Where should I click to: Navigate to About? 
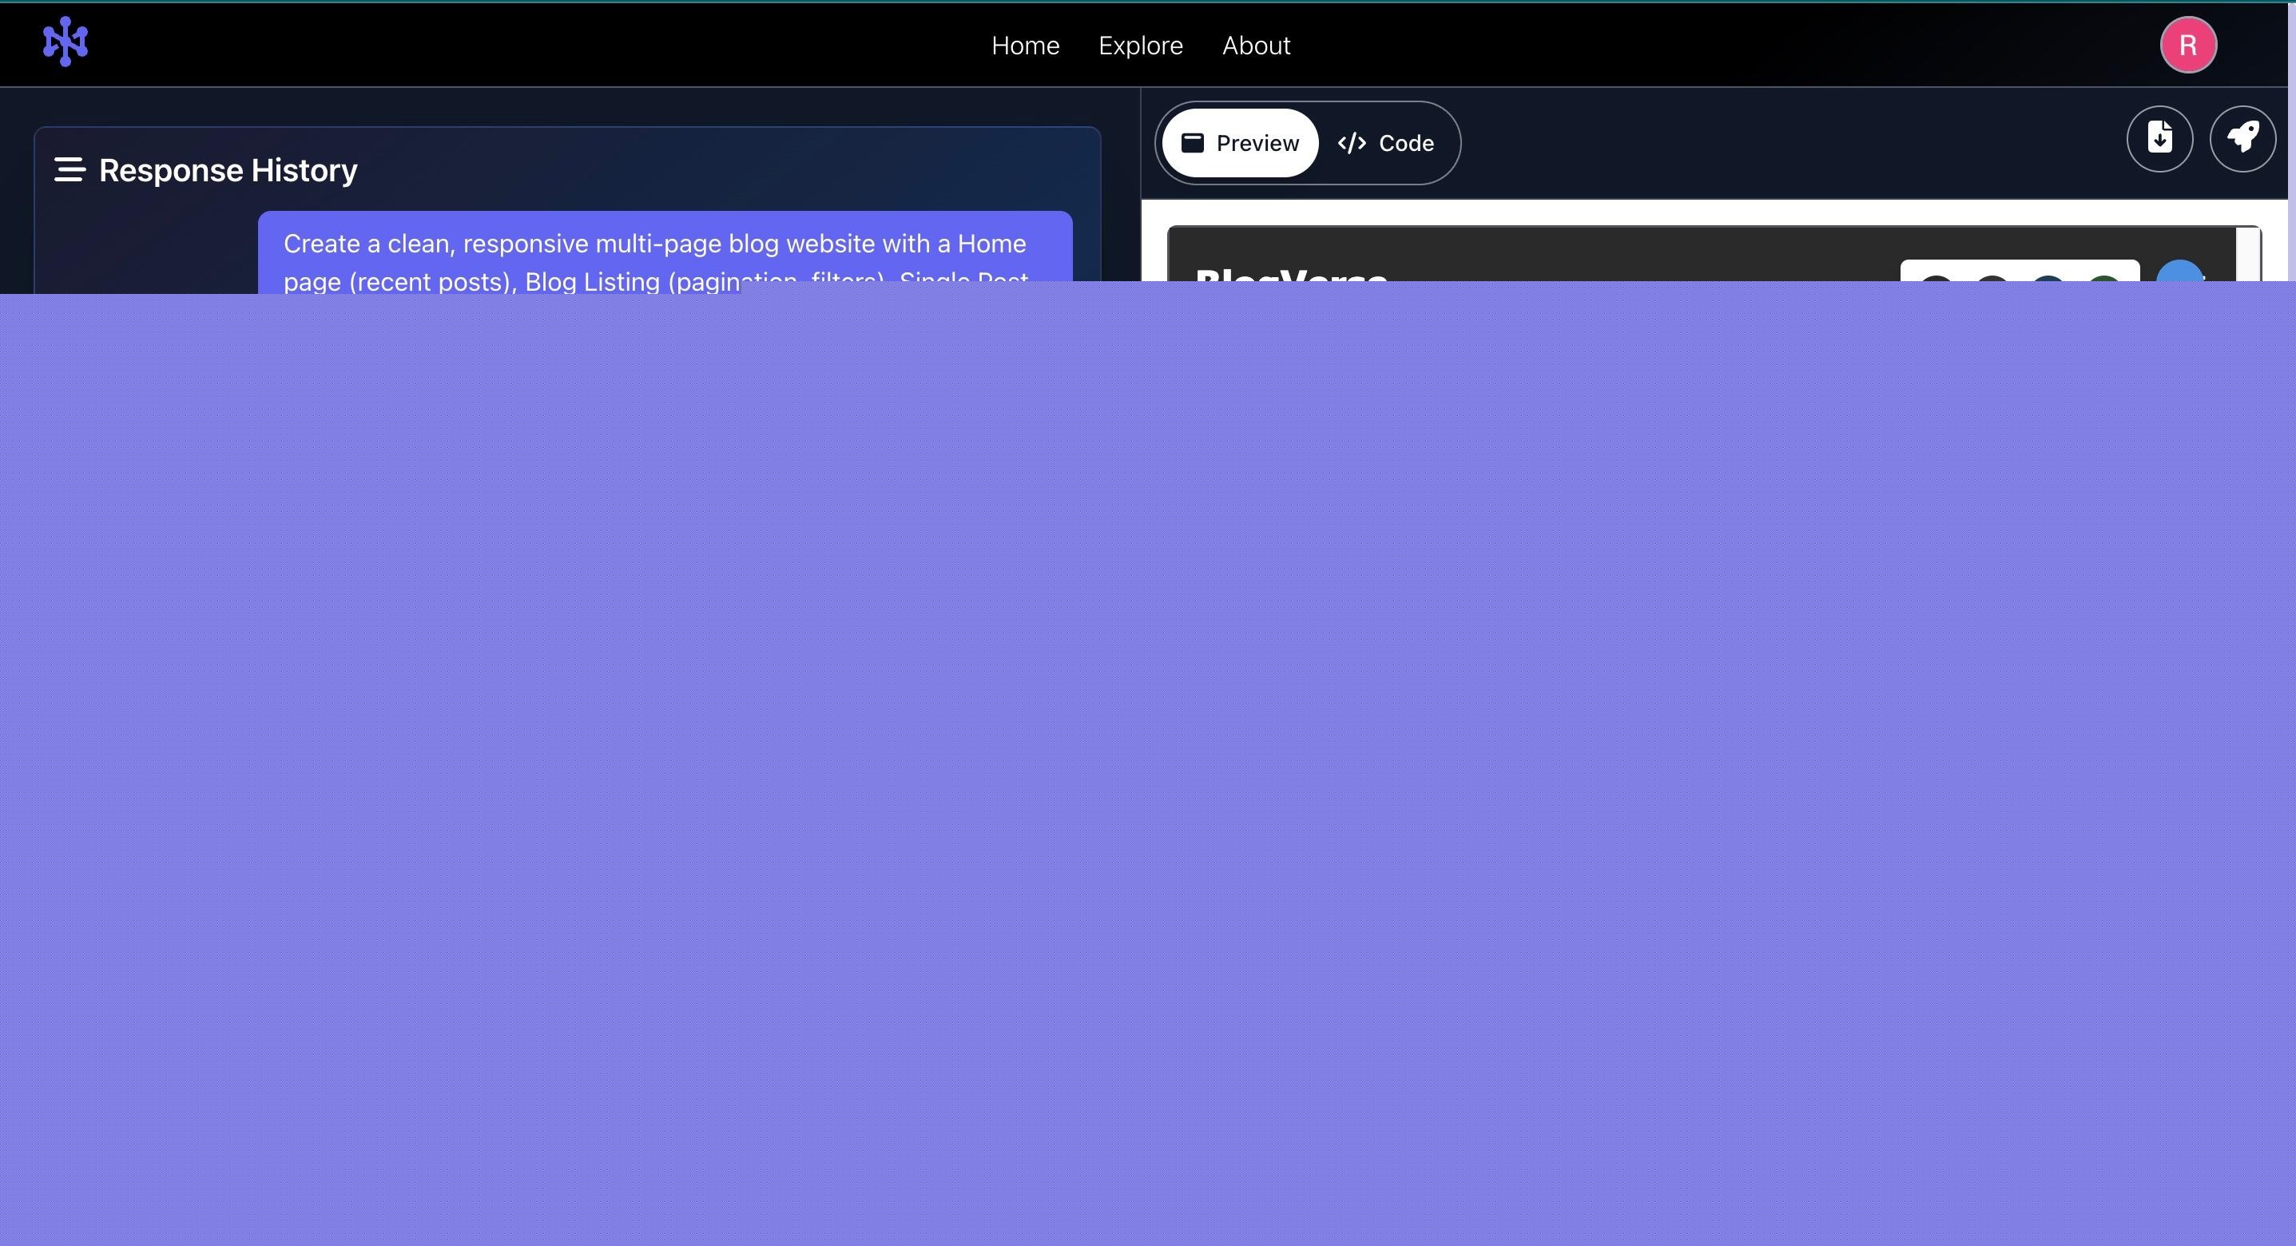pyautogui.click(x=1255, y=46)
